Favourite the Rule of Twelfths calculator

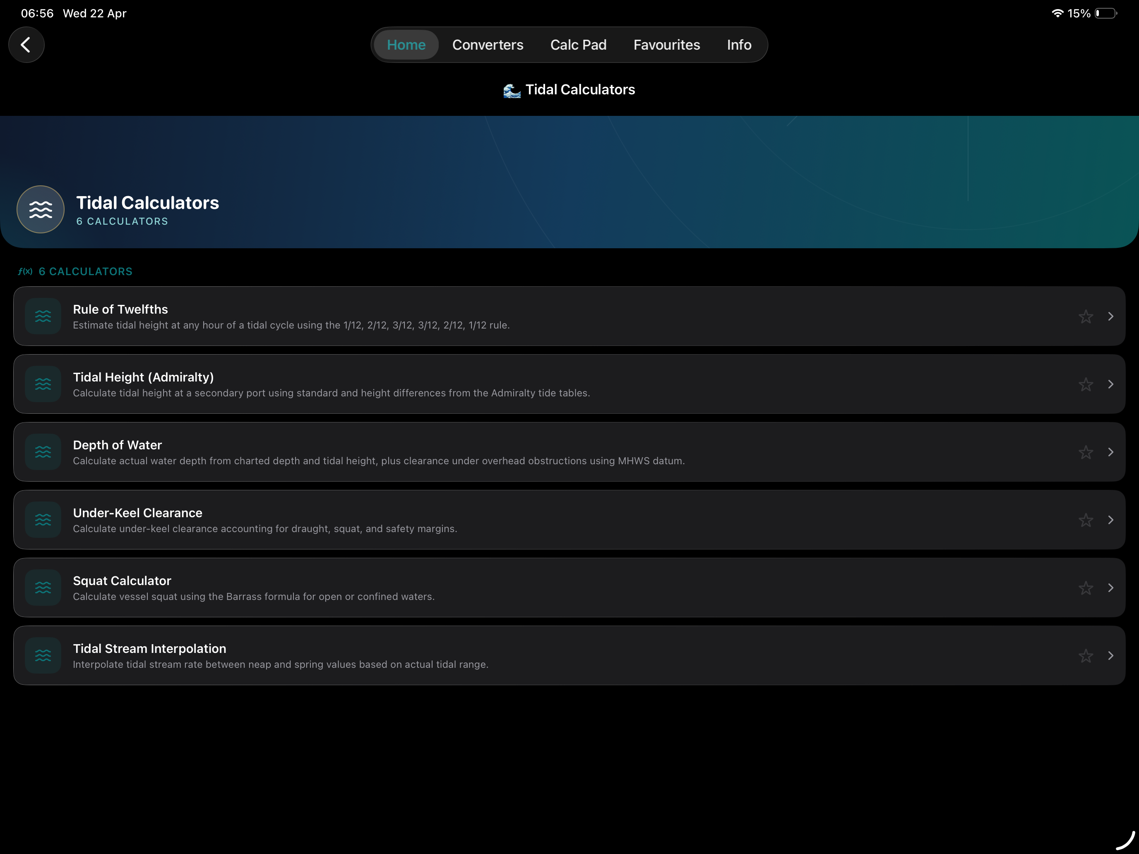click(x=1086, y=317)
